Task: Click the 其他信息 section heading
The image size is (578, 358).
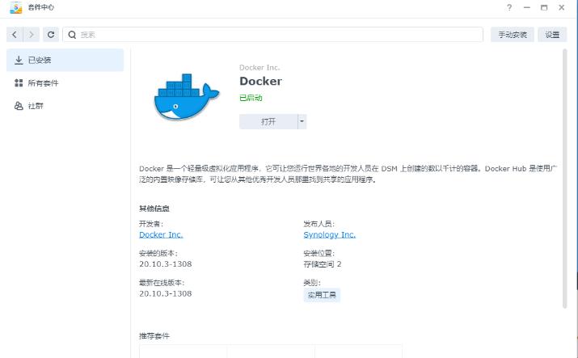Action: tap(154, 208)
